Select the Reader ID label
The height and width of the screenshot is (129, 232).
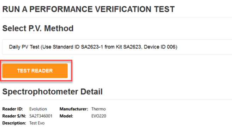[x=13, y=109]
